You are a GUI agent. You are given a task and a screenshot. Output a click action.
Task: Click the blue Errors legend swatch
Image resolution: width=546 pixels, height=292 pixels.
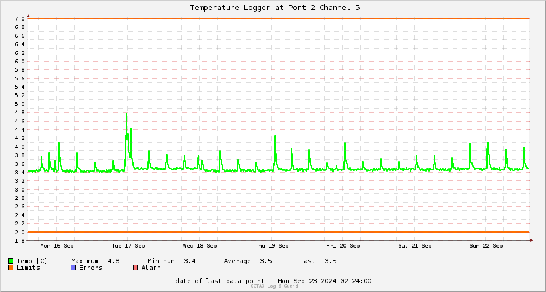(x=73, y=268)
